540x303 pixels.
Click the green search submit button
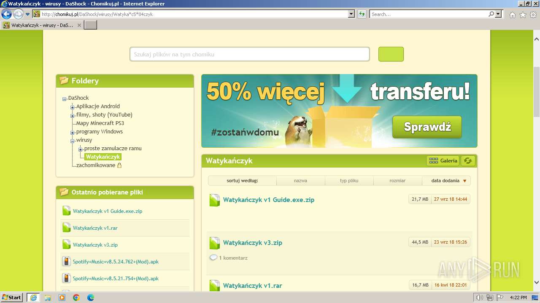391,54
